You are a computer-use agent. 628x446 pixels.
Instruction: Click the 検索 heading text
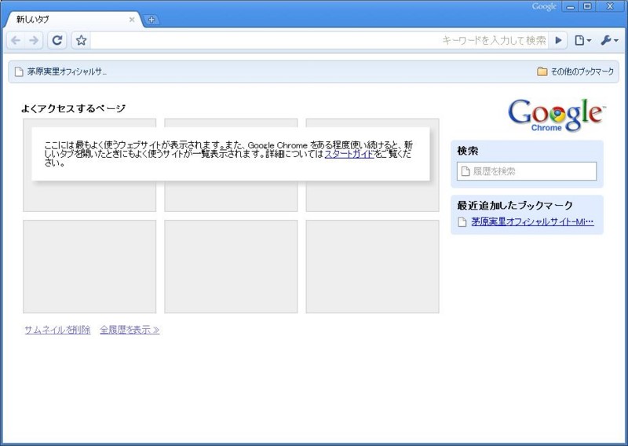[x=467, y=151]
